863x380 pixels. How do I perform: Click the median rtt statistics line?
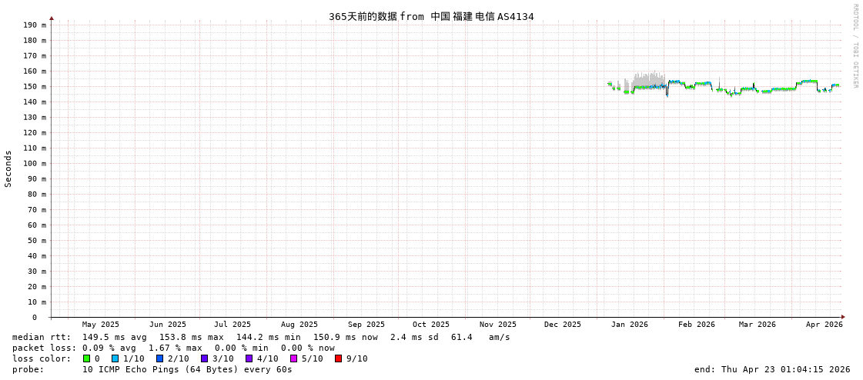tap(261, 337)
